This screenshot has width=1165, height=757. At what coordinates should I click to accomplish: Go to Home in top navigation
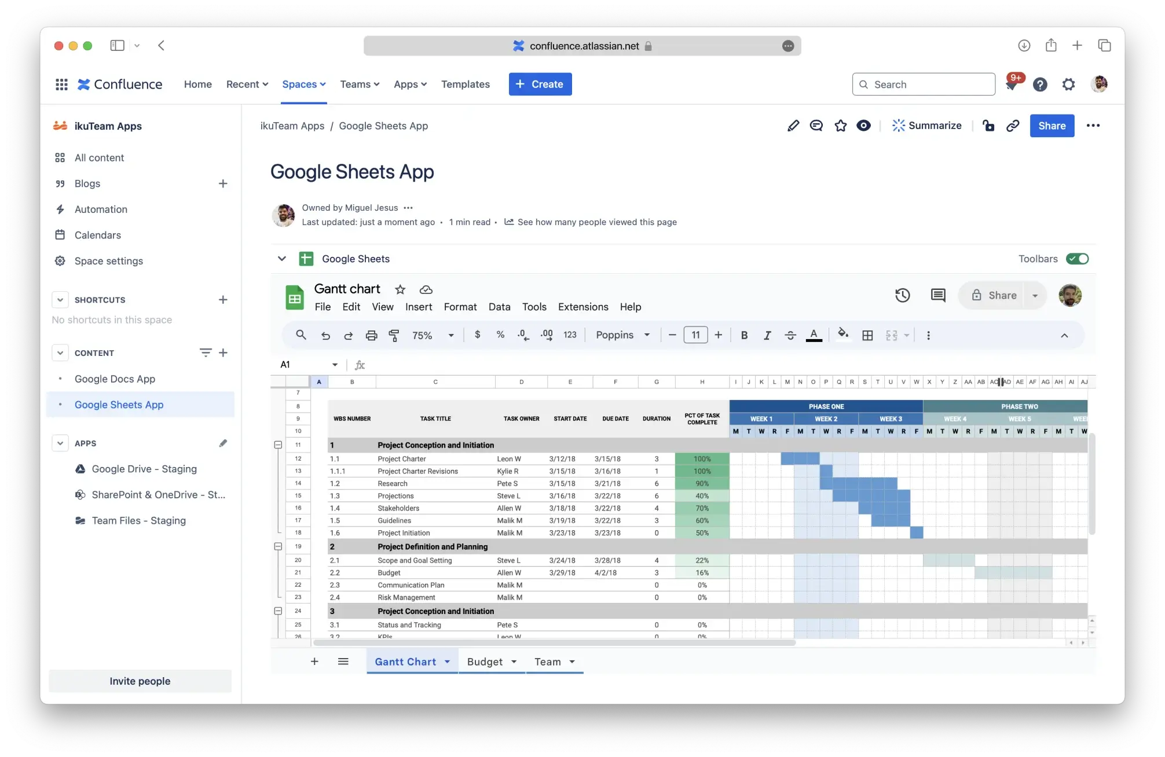click(198, 84)
